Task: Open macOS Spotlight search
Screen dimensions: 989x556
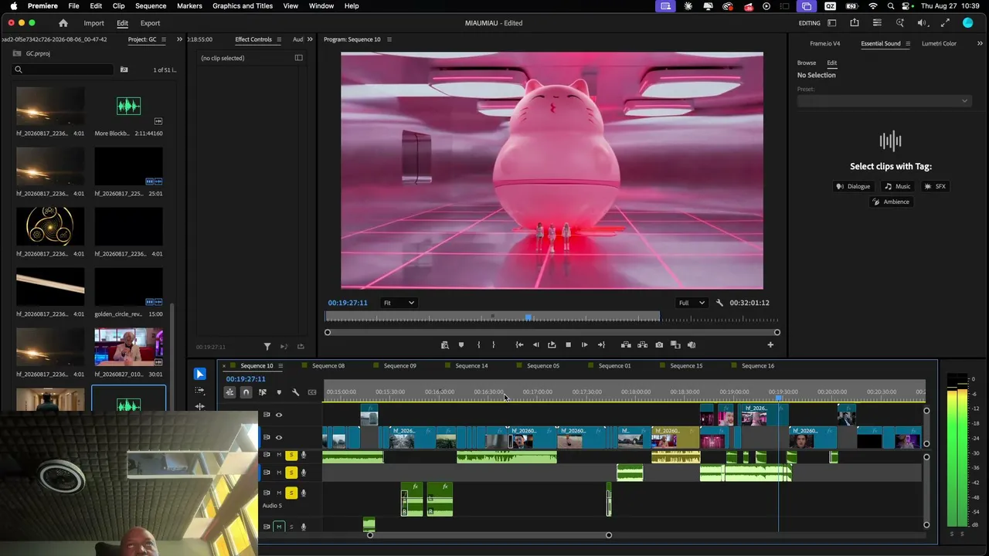Action: (890, 6)
